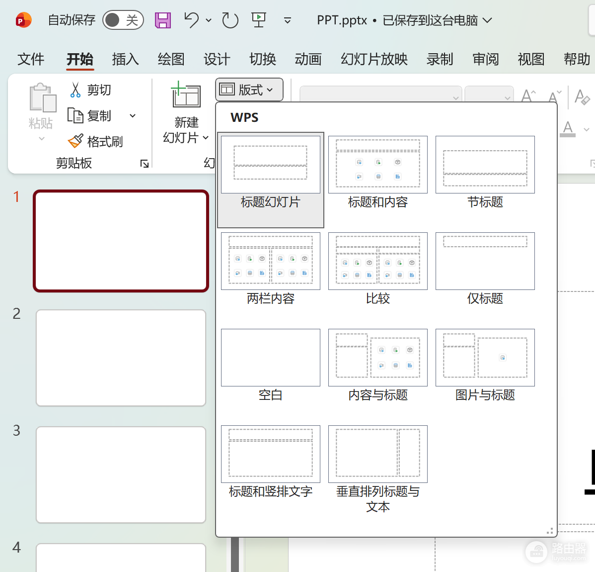Screen dimensions: 595x572
Task: Select the 内容与标题 layout
Action: pos(378,366)
